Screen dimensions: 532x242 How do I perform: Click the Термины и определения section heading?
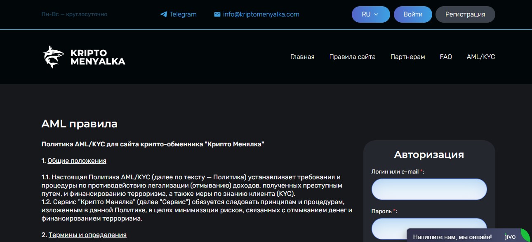point(87,235)
